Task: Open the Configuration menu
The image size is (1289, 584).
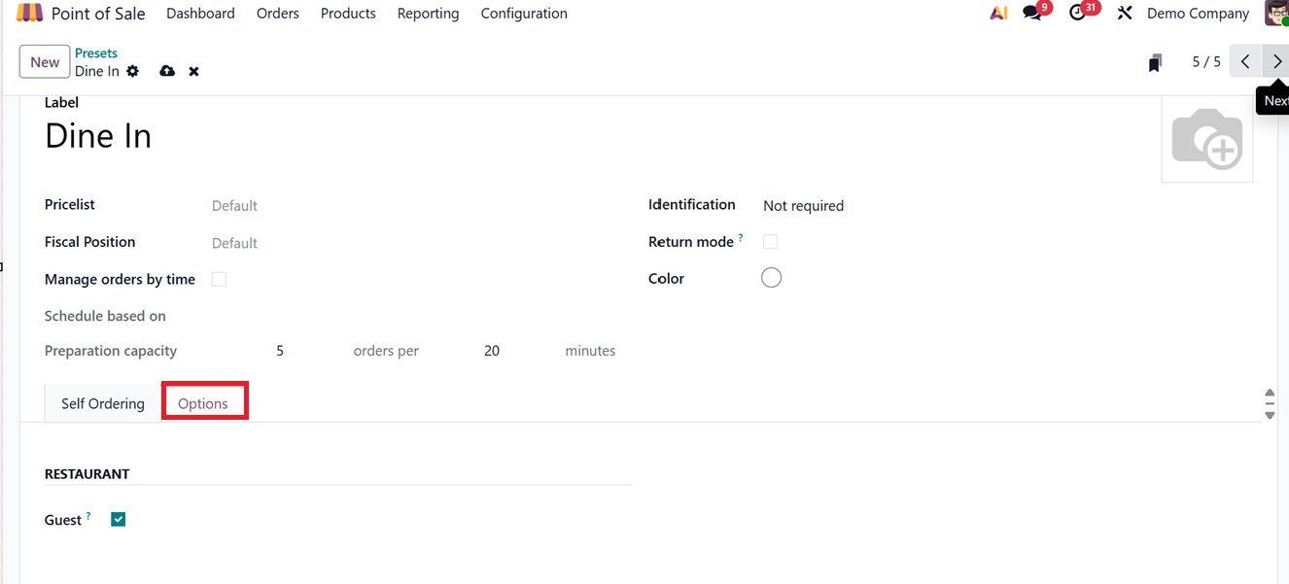Action: [x=524, y=14]
